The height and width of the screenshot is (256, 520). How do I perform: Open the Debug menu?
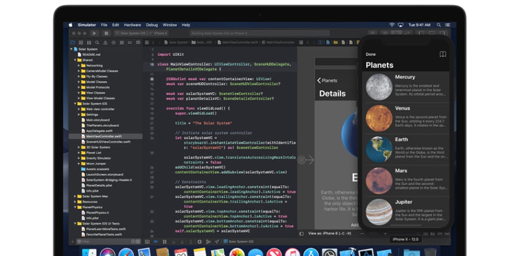(152, 25)
